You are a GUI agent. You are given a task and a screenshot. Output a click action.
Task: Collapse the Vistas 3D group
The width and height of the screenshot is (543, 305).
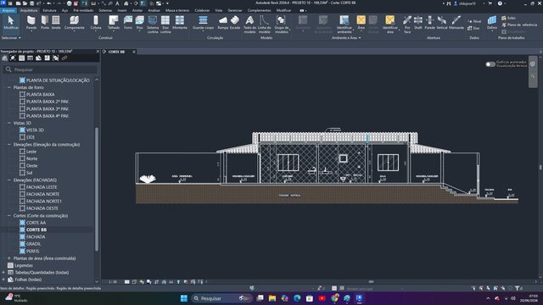coord(9,123)
